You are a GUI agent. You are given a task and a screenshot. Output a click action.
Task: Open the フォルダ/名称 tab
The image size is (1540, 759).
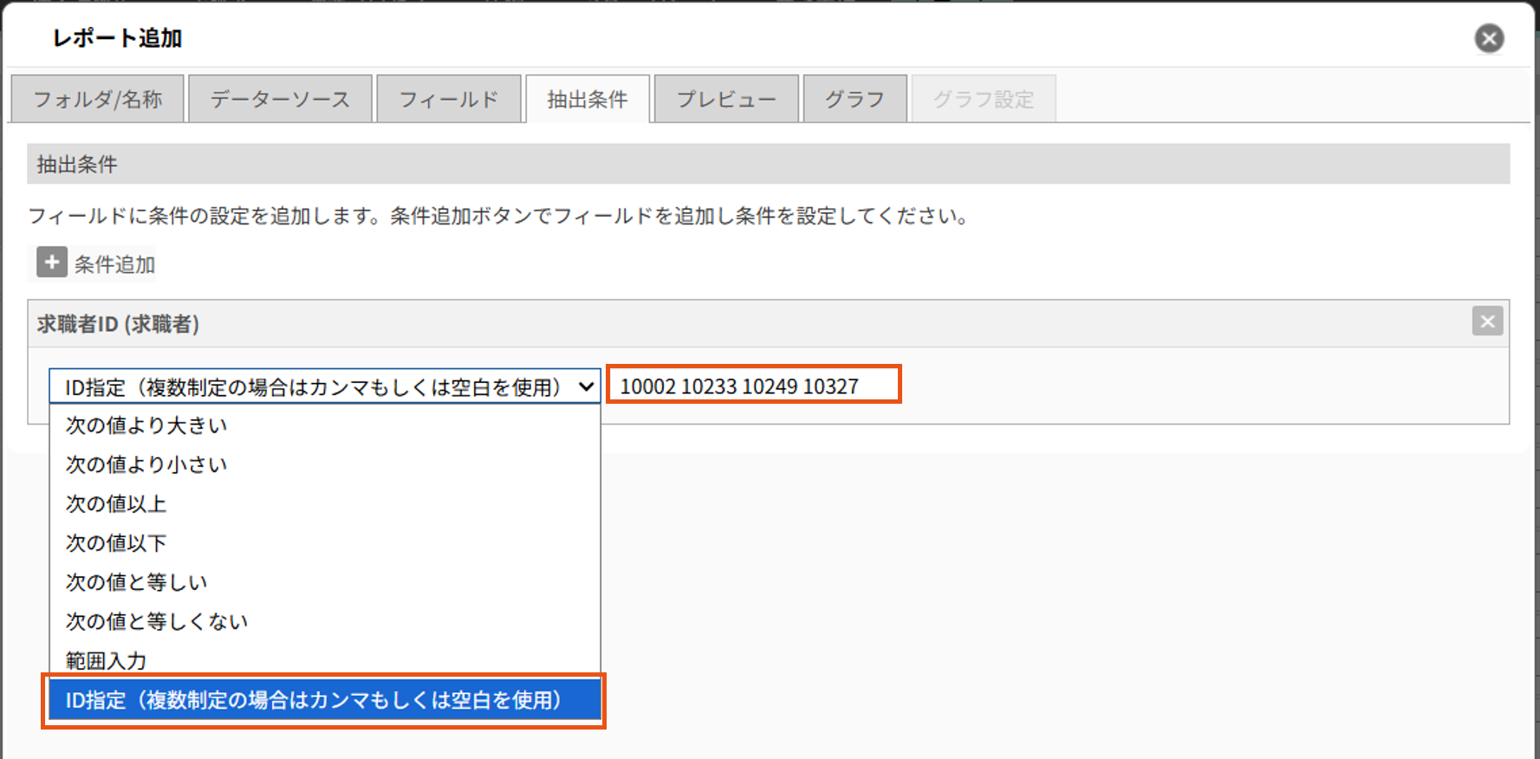[x=98, y=99]
